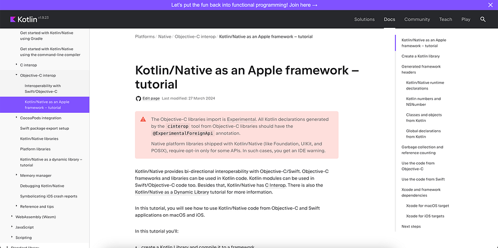
Task: Click the Native breadcrumb
Action: click(x=164, y=36)
